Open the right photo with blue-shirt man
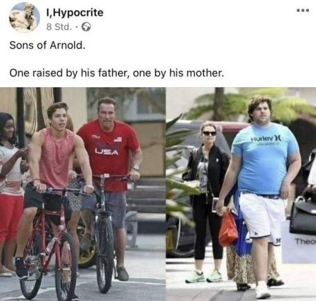Image resolution: width=316 pixels, height=301 pixels. pos(241,194)
